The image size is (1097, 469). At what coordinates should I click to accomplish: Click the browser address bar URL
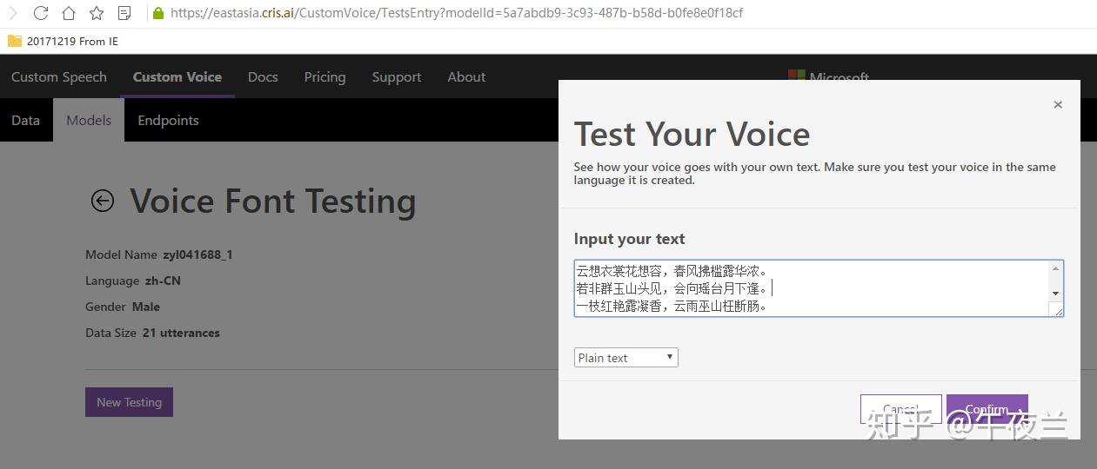pos(457,13)
